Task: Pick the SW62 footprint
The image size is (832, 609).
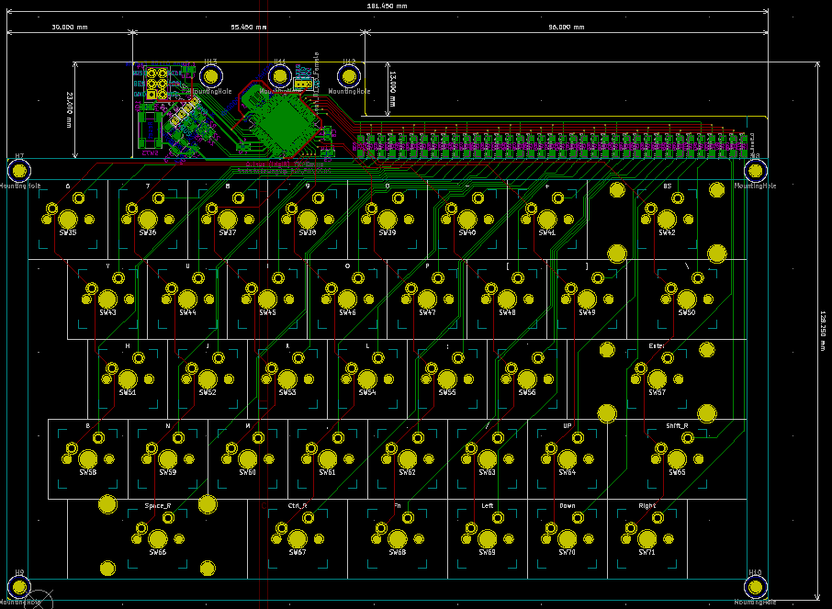Action: (408, 458)
